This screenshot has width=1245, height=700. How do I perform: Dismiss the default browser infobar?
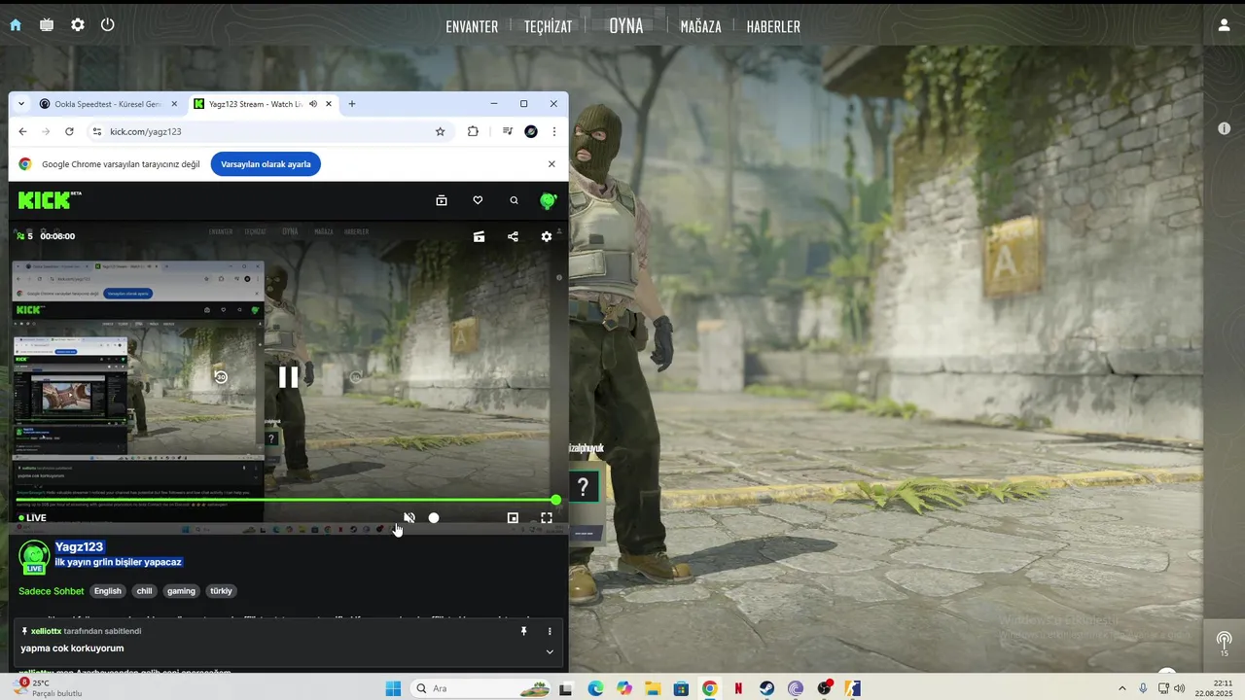(551, 164)
